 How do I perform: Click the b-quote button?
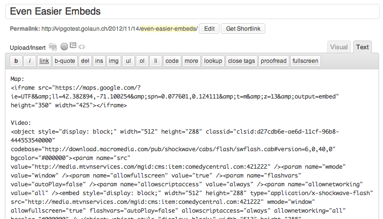point(64,60)
